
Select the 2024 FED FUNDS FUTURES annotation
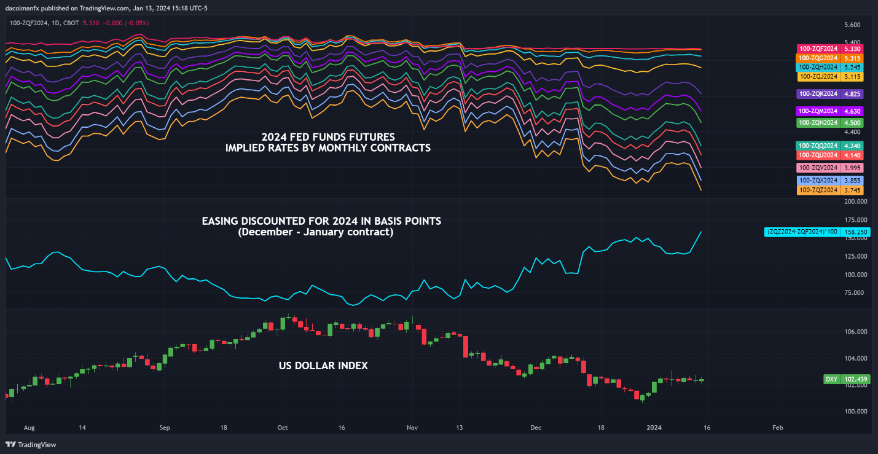coord(327,136)
